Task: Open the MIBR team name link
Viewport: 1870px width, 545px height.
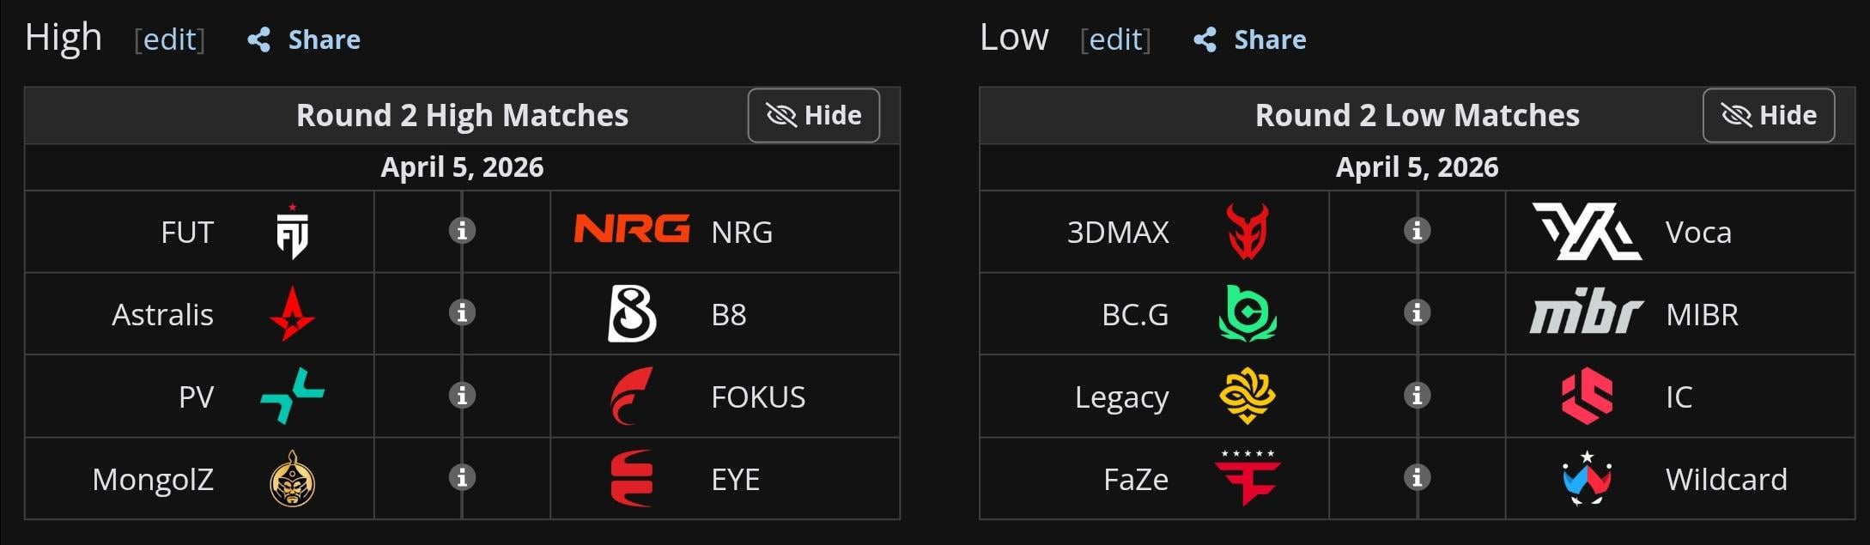Action: (1702, 315)
